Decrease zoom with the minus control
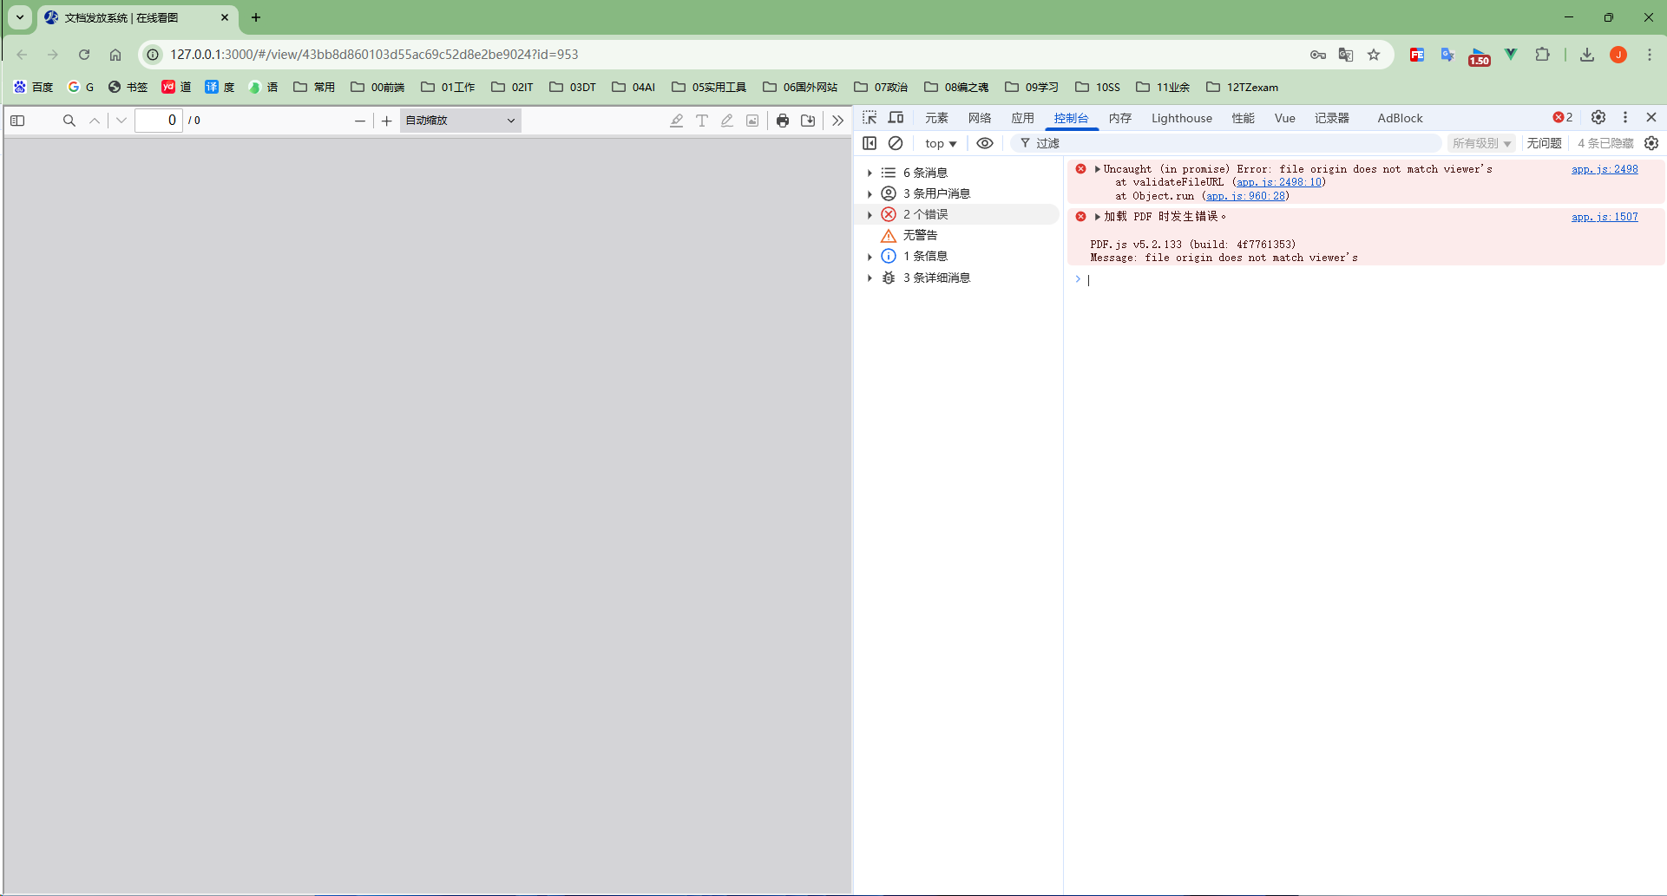Image resolution: width=1667 pixels, height=896 pixels. coord(360,121)
